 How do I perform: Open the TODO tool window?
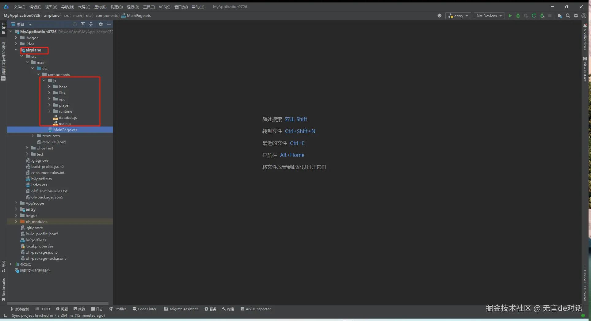tap(43, 309)
